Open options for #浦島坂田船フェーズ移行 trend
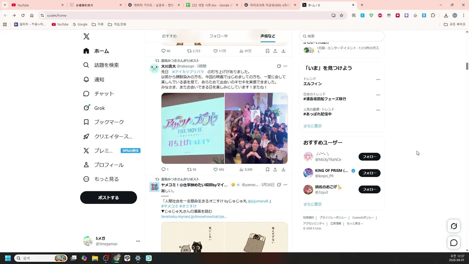Viewport: 469px width, 264px height. pyautogui.click(x=378, y=95)
